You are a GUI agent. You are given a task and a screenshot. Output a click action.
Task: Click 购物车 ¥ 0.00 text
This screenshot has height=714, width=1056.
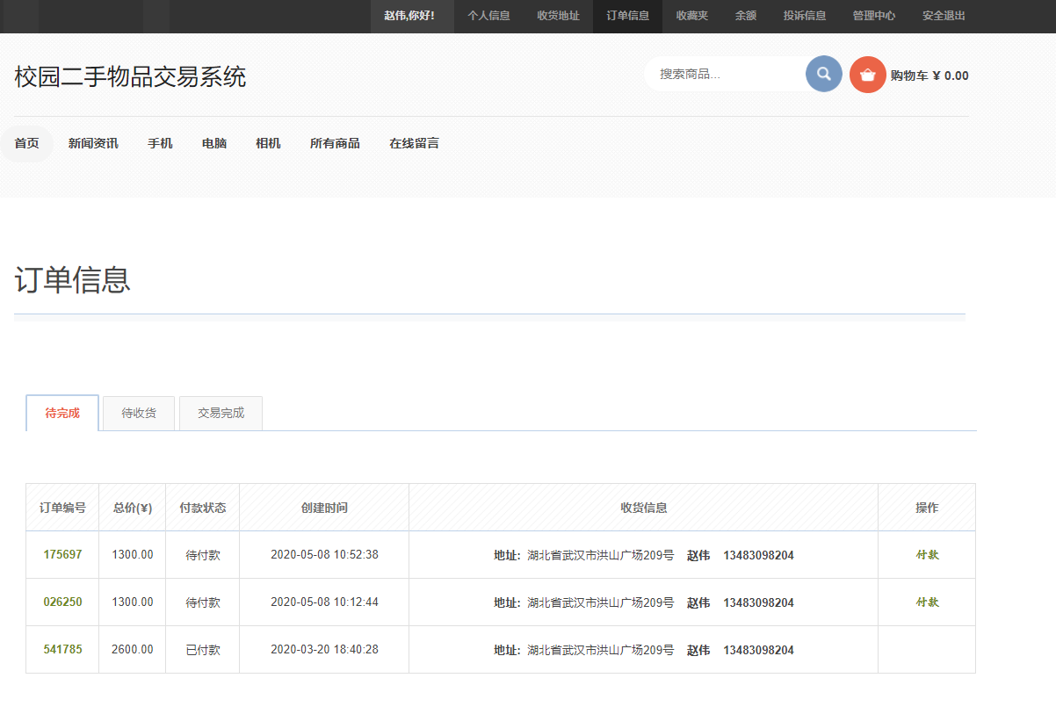coord(929,76)
